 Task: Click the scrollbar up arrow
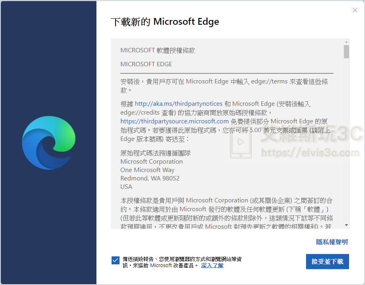[x=347, y=42]
